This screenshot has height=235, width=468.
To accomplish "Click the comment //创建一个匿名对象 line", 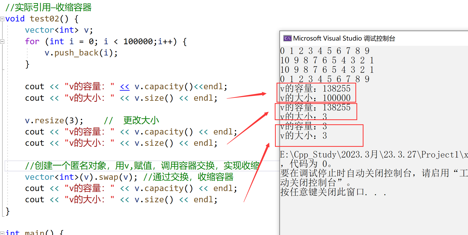I will (x=142, y=166).
